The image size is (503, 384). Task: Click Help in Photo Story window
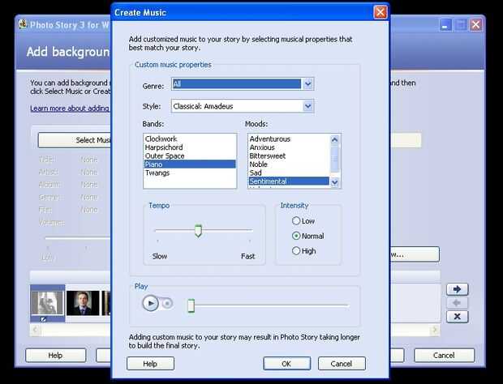56,355
